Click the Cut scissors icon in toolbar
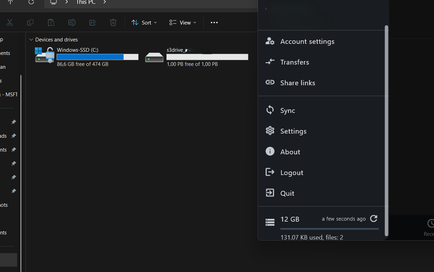The image size is (434, 272). click(x=10, y=22)
